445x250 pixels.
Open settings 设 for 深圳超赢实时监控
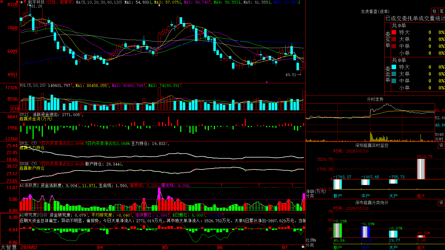[441, 145]
